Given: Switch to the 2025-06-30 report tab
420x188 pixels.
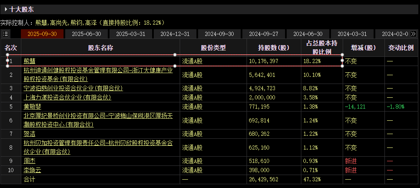Looking at the screenshot, I should pyautogui.click(x=86, y=34).
